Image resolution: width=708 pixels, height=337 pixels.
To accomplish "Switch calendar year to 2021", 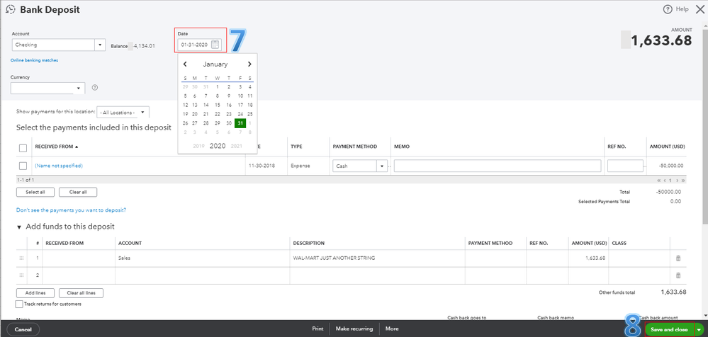I will [237, 146].
